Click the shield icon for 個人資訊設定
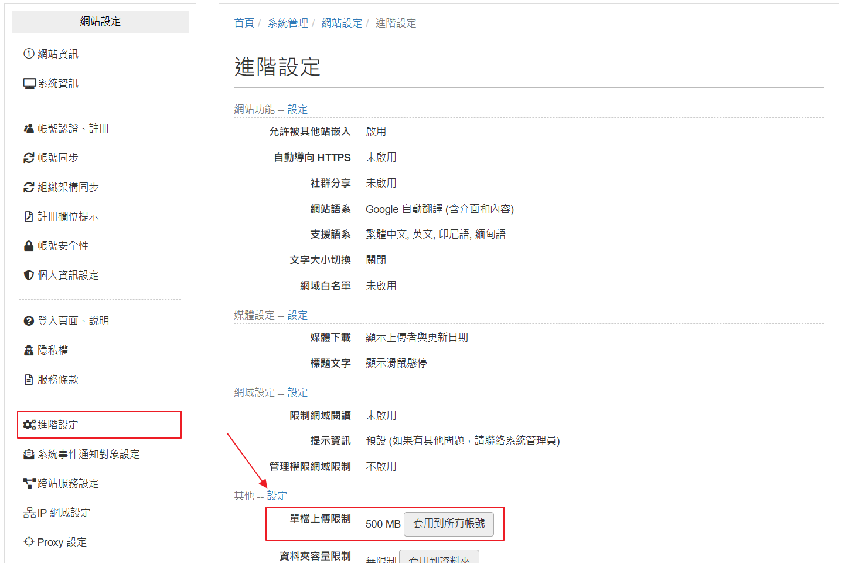Viewport: 845px width, 563px height. point(29,275)
